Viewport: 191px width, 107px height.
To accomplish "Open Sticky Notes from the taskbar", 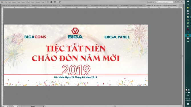I will [x=188, y=8].
